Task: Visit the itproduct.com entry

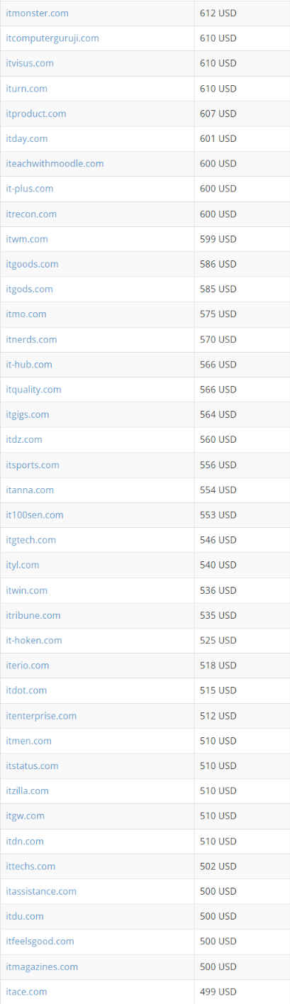Action: tap(36, 114)
